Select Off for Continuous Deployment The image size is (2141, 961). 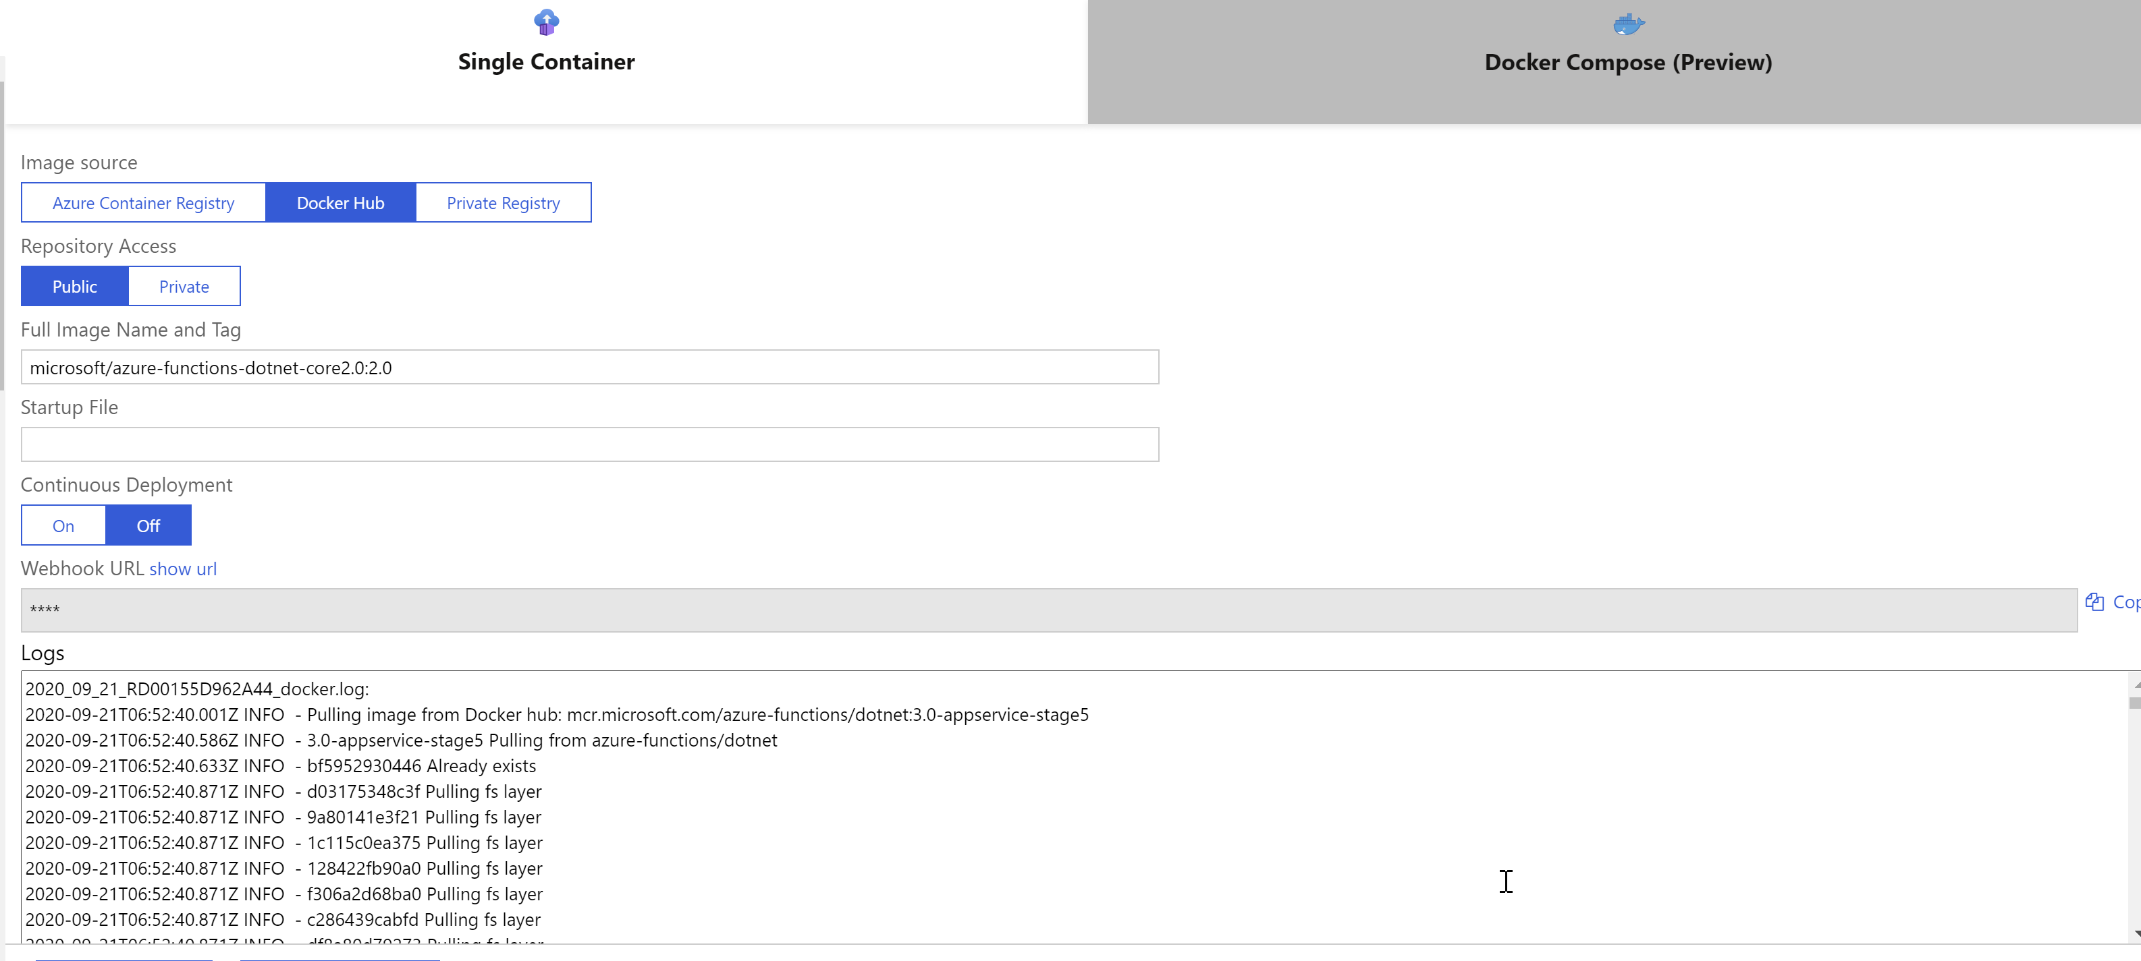(148, 525)
